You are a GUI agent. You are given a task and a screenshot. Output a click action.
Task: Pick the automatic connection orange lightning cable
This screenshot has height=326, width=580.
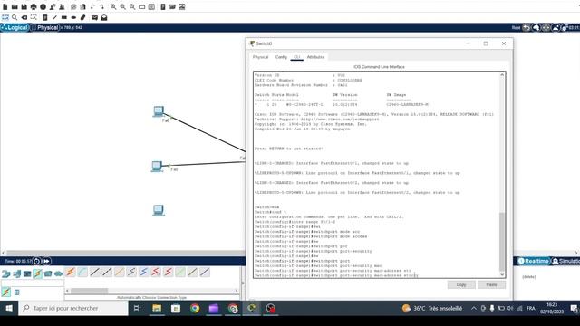tap(71, 273)
